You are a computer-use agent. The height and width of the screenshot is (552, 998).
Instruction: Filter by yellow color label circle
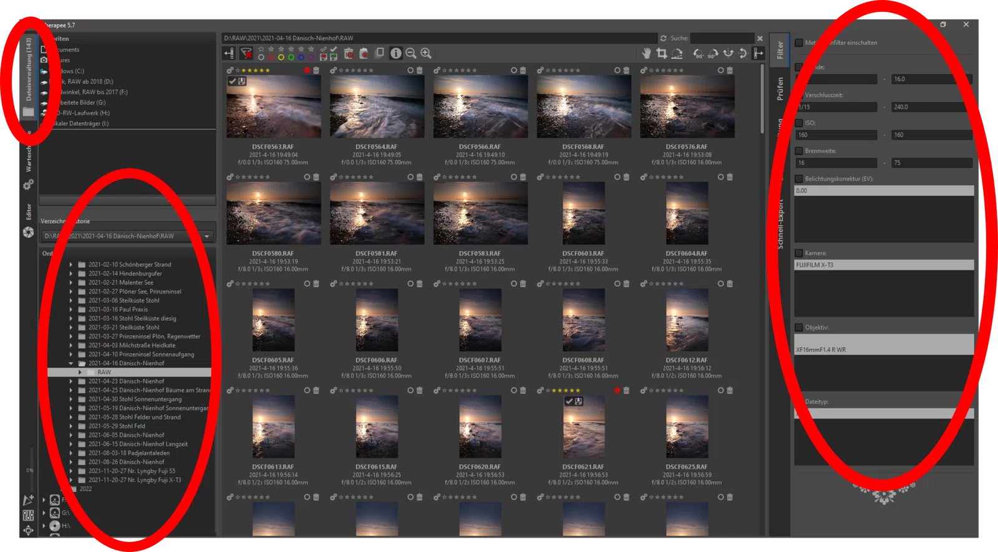[x=281, y=57]
